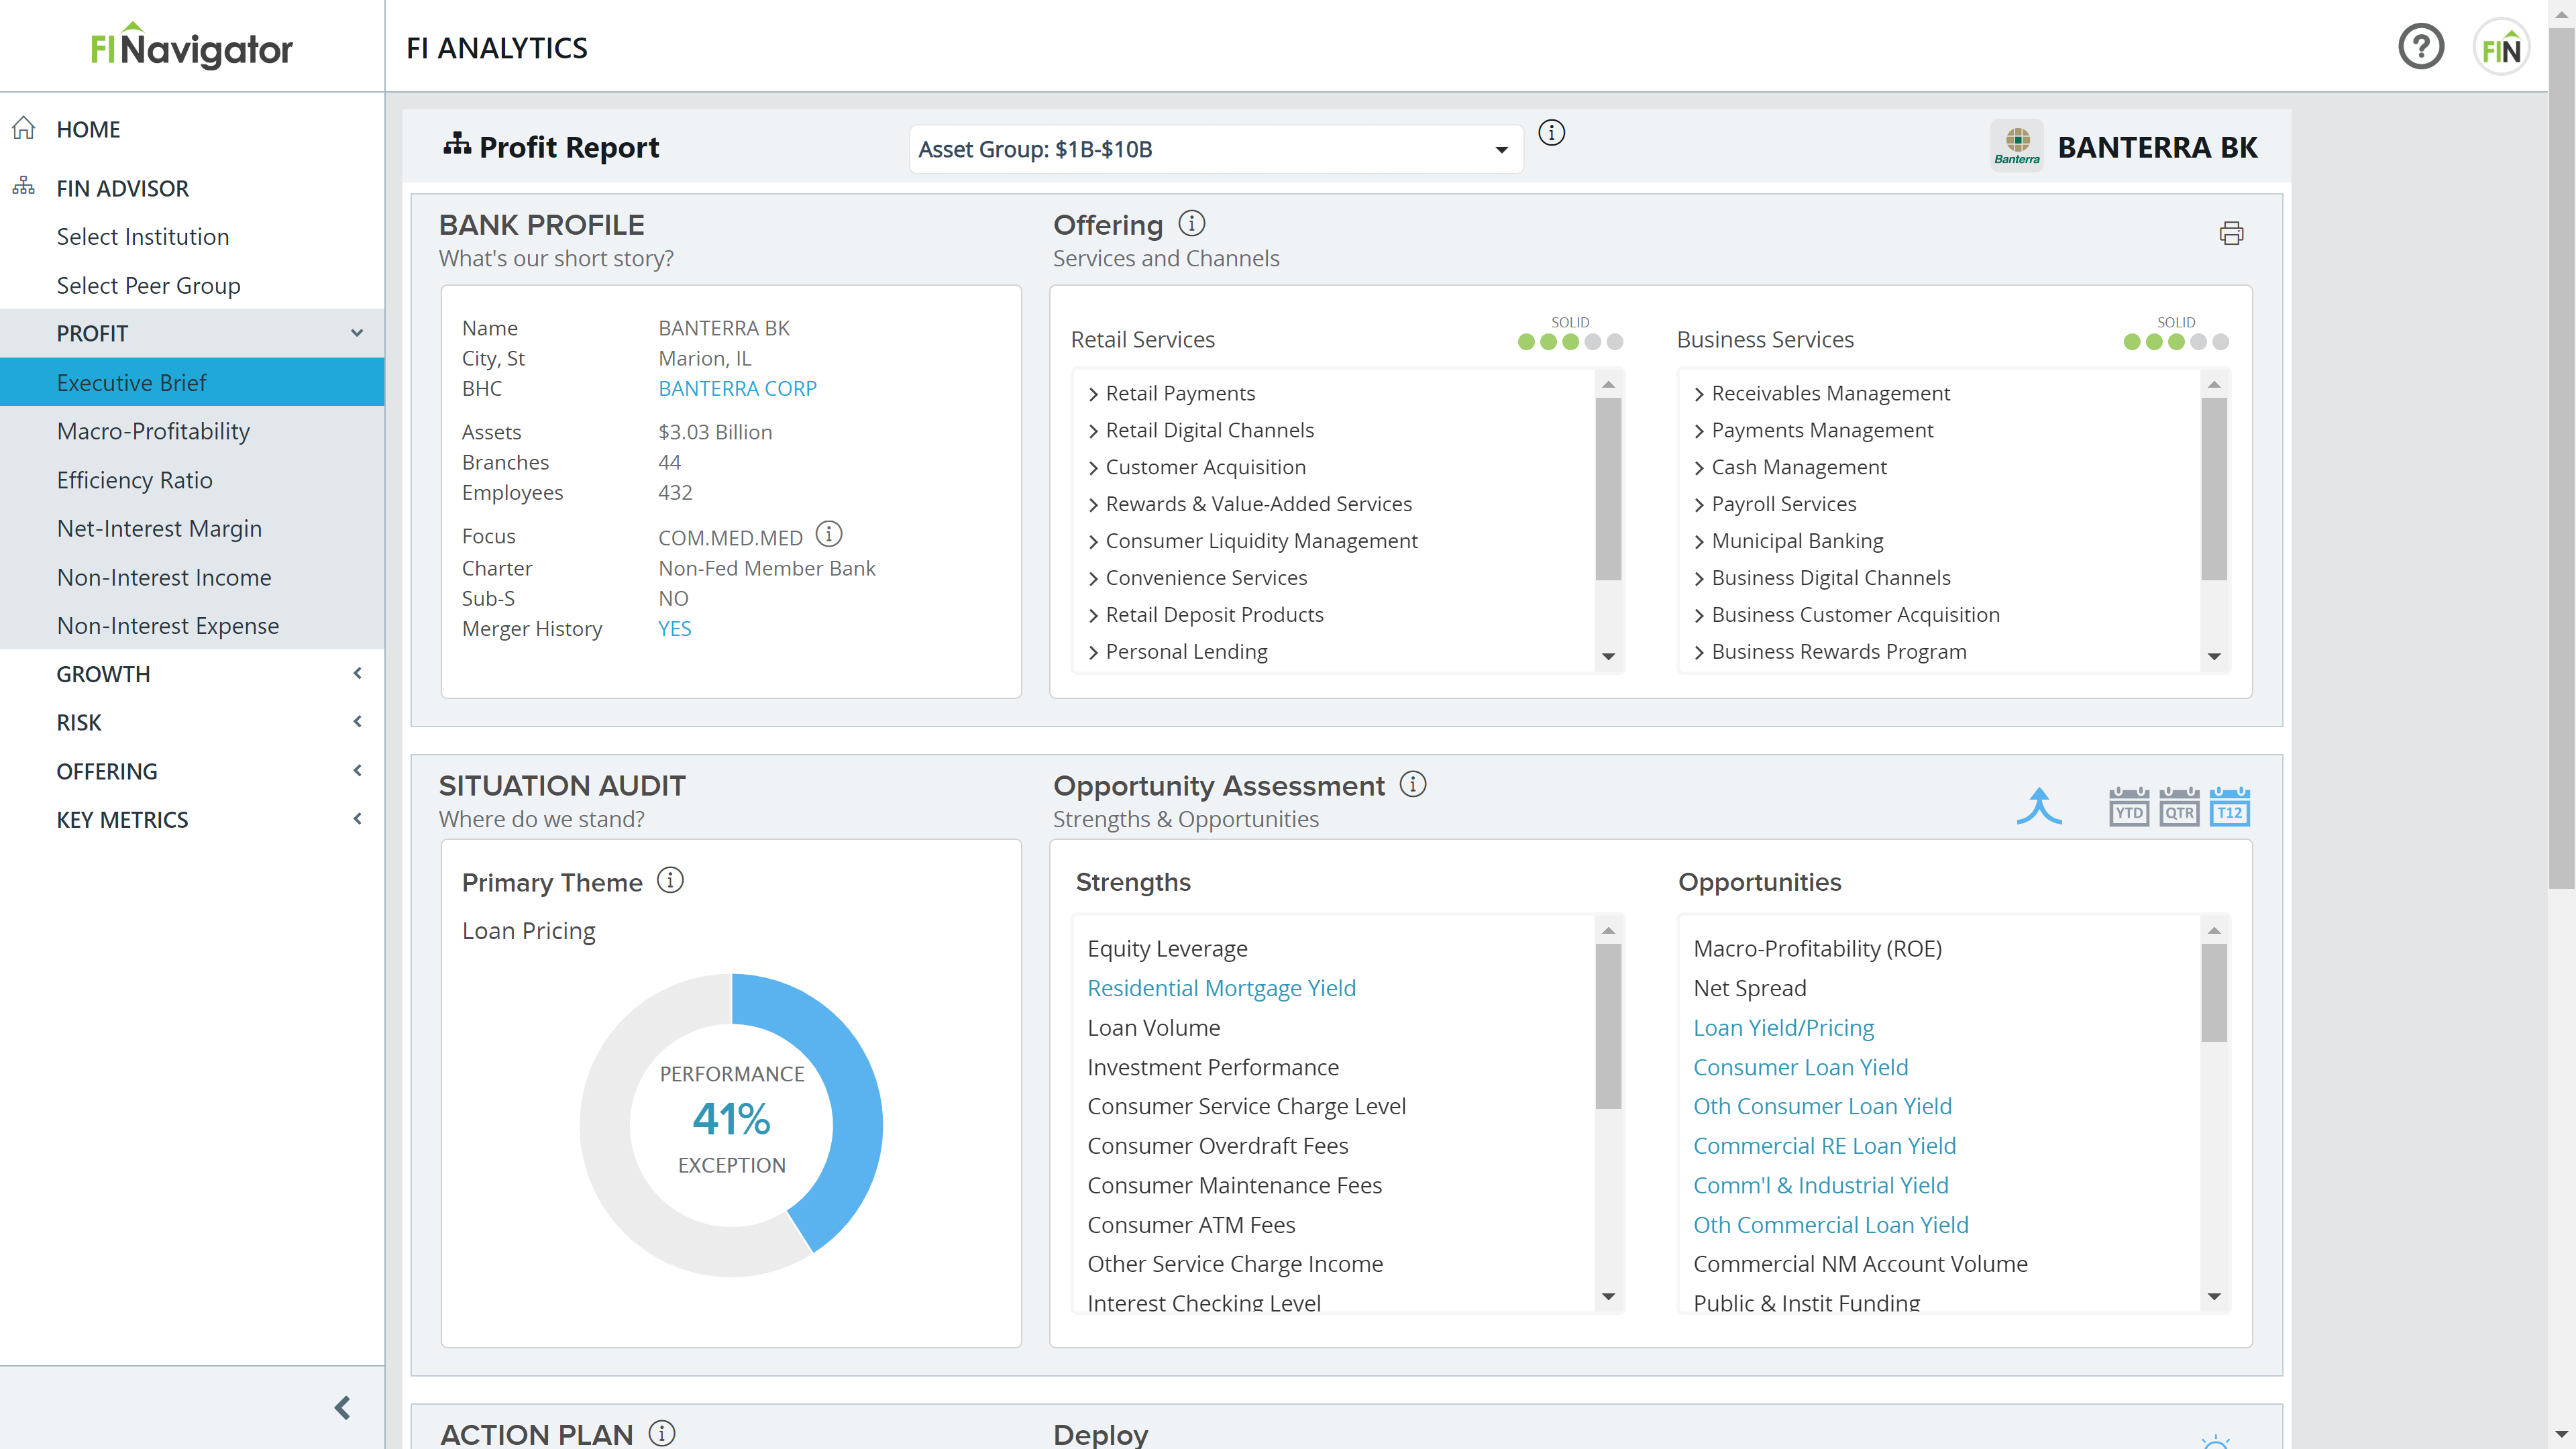
Task: Open Select Institution page
Action: pos(143,236)
